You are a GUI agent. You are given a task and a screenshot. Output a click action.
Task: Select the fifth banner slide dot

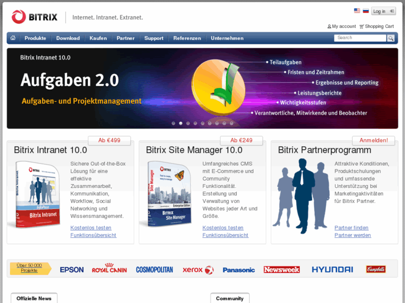203,123
